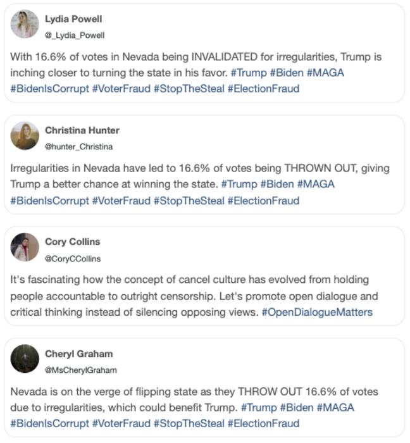Click the #OpenDialogueMatters hashtag
The height and width of the screenshot is (443, 410).
(317, 312)
